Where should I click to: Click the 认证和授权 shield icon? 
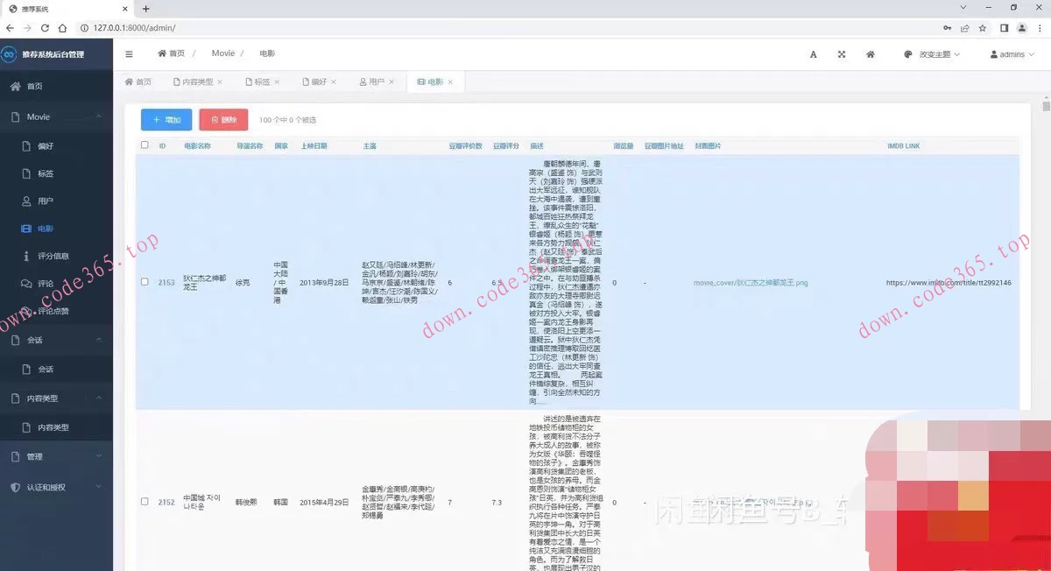pyautogui.click(x=15, y=487)
